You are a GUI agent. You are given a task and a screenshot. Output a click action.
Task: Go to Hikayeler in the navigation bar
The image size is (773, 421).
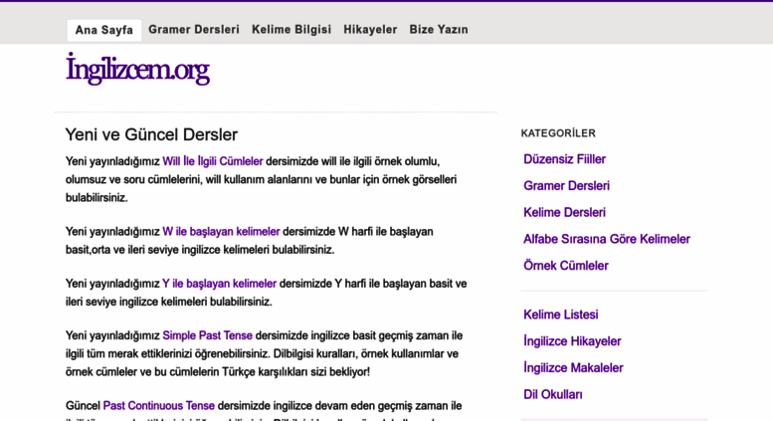tap(370, 30)
